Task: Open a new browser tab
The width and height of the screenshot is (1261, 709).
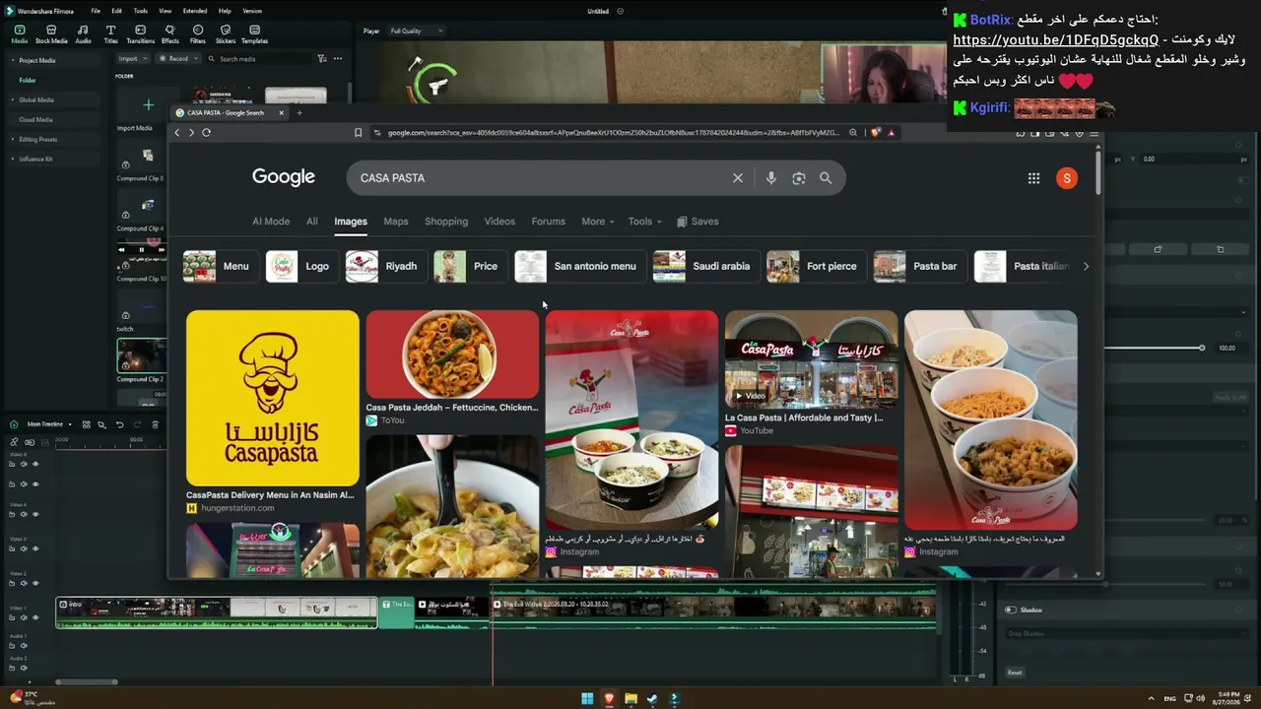Action: pyautogui.click(x=299, y=112)
